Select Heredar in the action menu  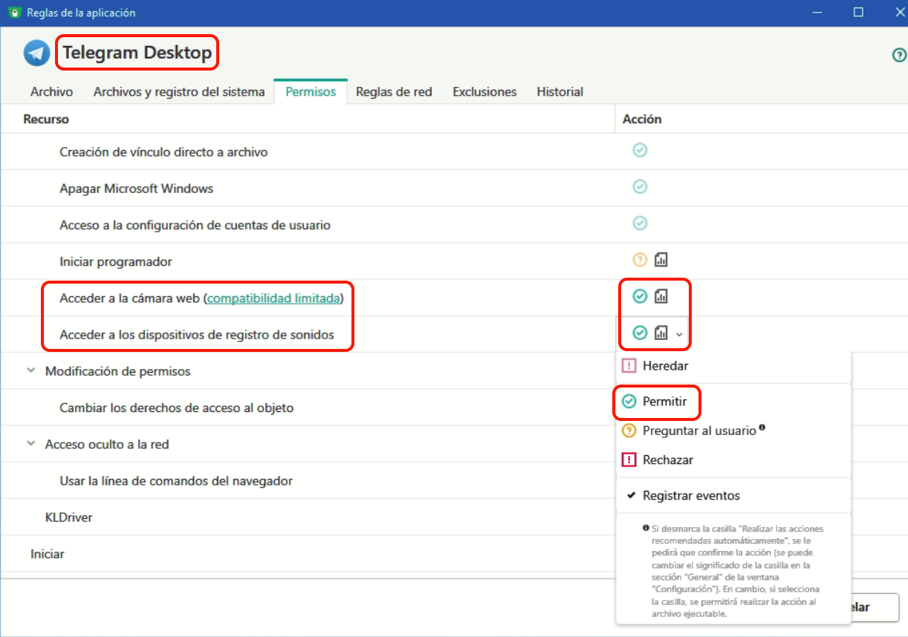tap(733, 365)
